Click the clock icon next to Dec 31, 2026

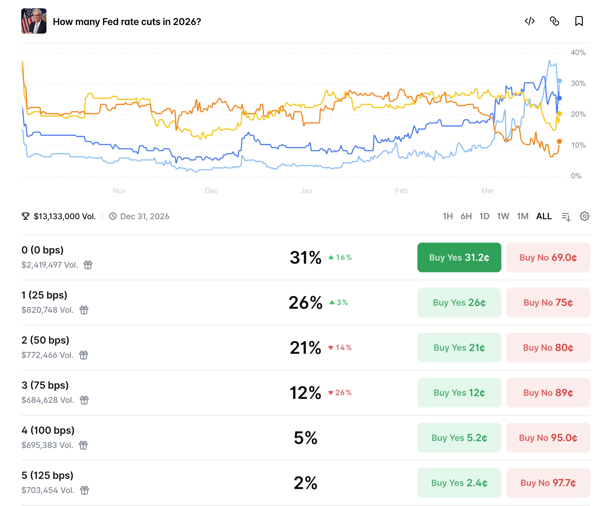pos(113,216)
